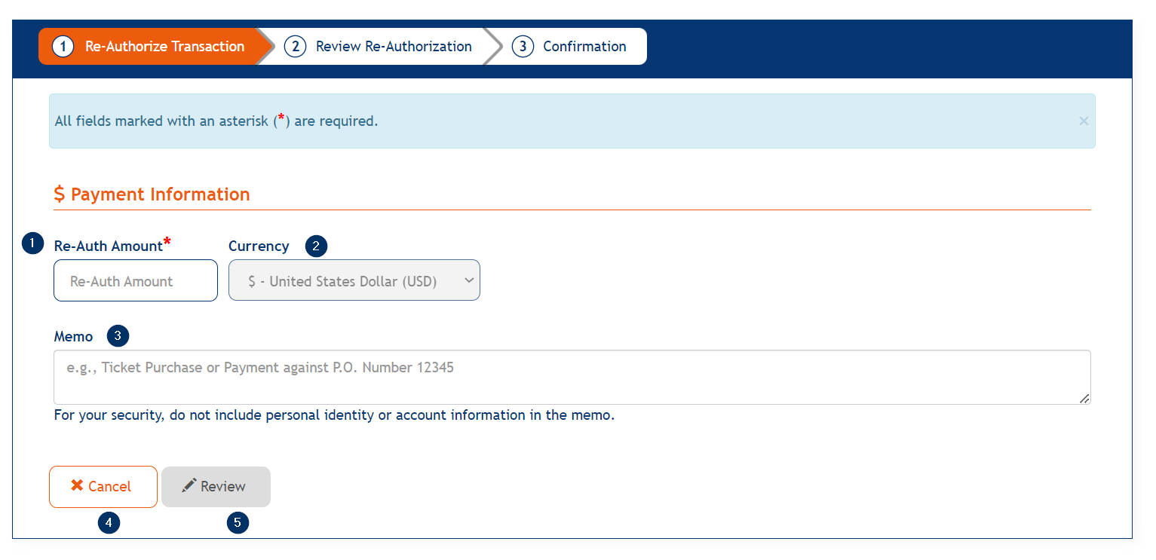Click callout badge 4 below Cancel
This screenshot has height=560, width=1156.
coord(109,522)
